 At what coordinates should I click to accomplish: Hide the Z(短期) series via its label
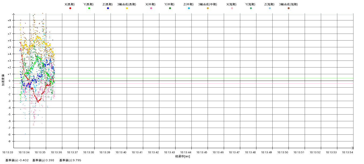[269, 4]
